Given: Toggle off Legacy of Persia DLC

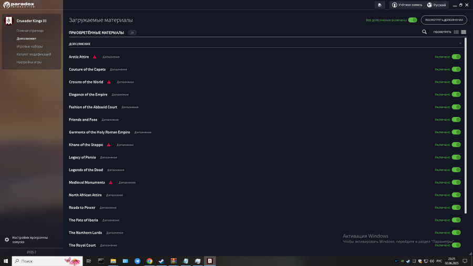Looking at the screenshot, I should coord(456,157).
